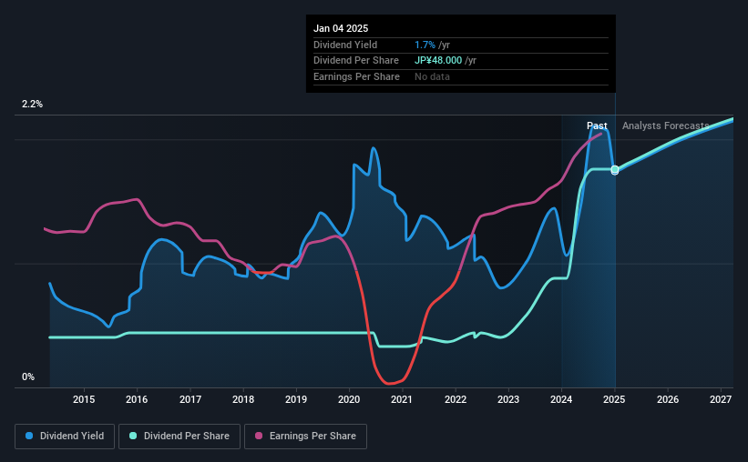748x462 pixels.
Task: Click the 2023 x-axis label
Action: coord(508,399)
